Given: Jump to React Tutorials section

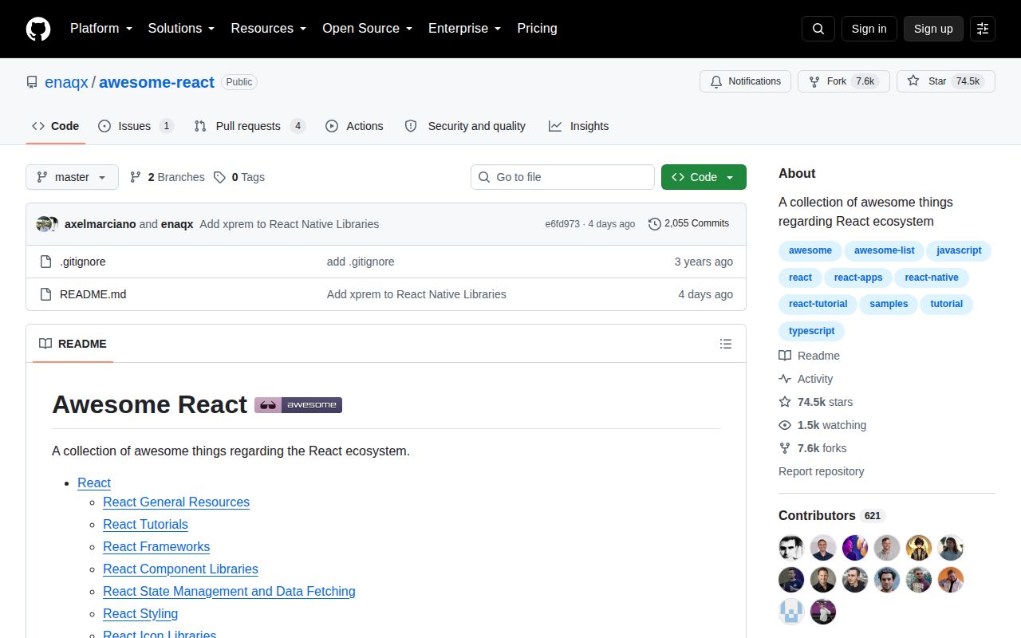Looking at the screenshot, I should coord(145,524).
